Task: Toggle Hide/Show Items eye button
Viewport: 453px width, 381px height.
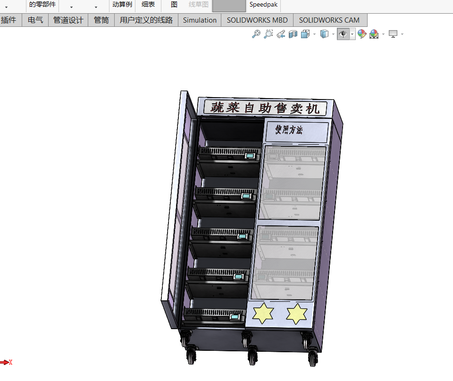Action: coord(343,34)
